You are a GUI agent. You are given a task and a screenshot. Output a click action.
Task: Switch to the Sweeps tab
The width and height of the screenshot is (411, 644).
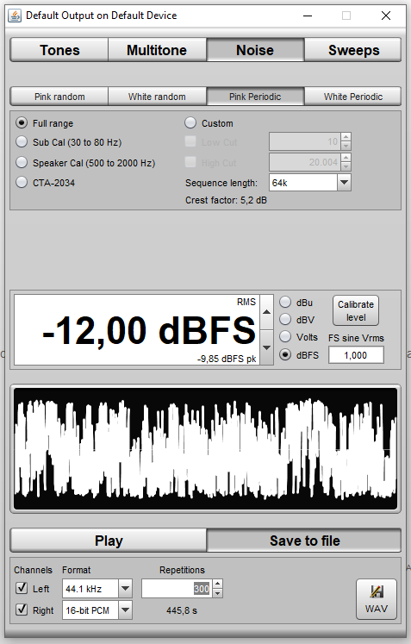(x=353, y=50)
